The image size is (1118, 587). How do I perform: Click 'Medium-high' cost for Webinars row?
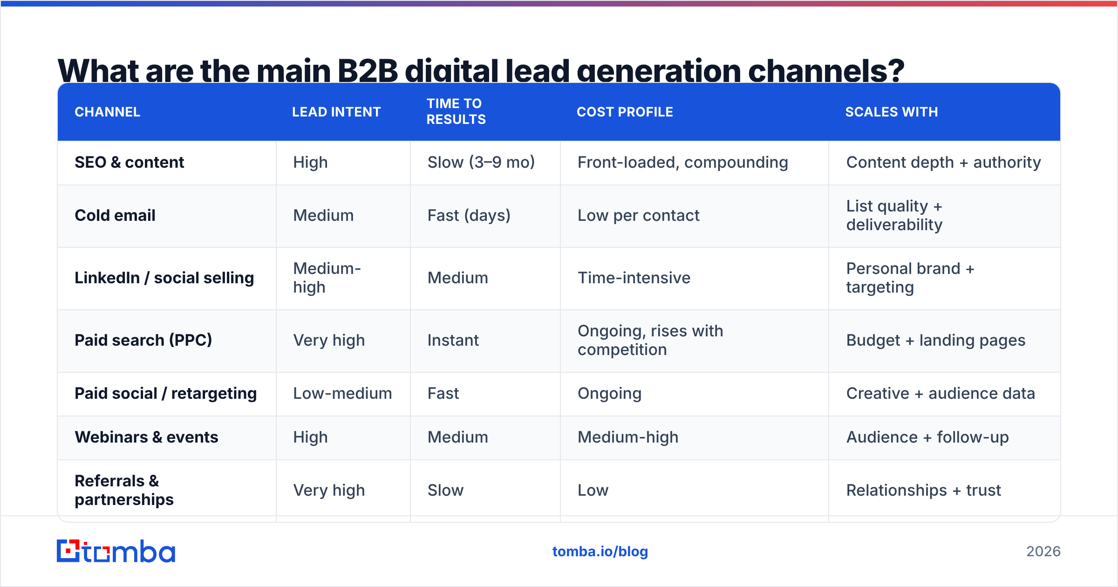click(x=628, y=437)
